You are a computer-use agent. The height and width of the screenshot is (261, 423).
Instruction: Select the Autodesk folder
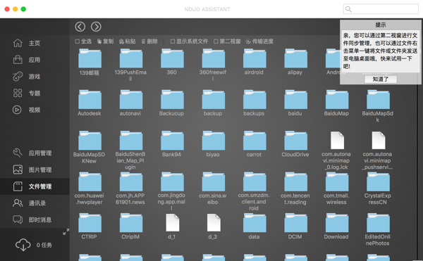(90, 100)
